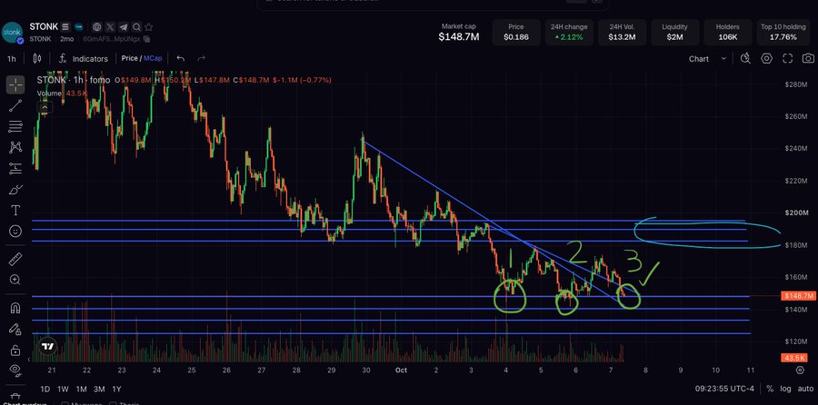Screen dimensions: 818x405
Task: Set range to 1Y
Action: [x=117, y=389]
